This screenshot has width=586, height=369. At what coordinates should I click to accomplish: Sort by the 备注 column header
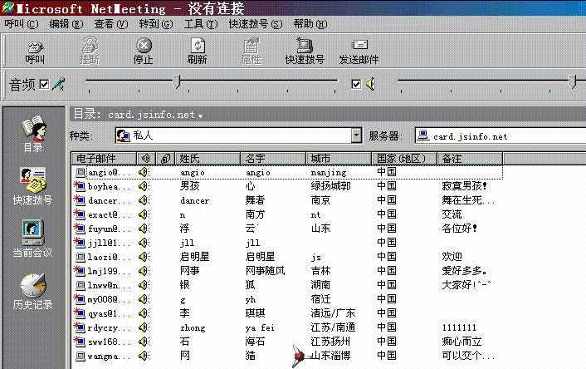click(x=470, y=159)
